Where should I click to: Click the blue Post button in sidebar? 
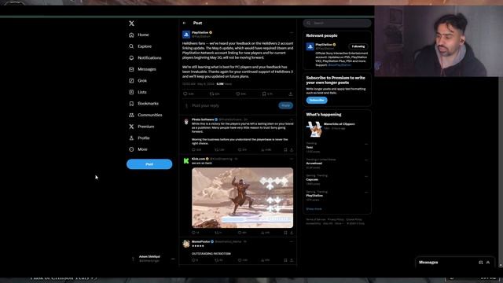click(x=149, y=164)
